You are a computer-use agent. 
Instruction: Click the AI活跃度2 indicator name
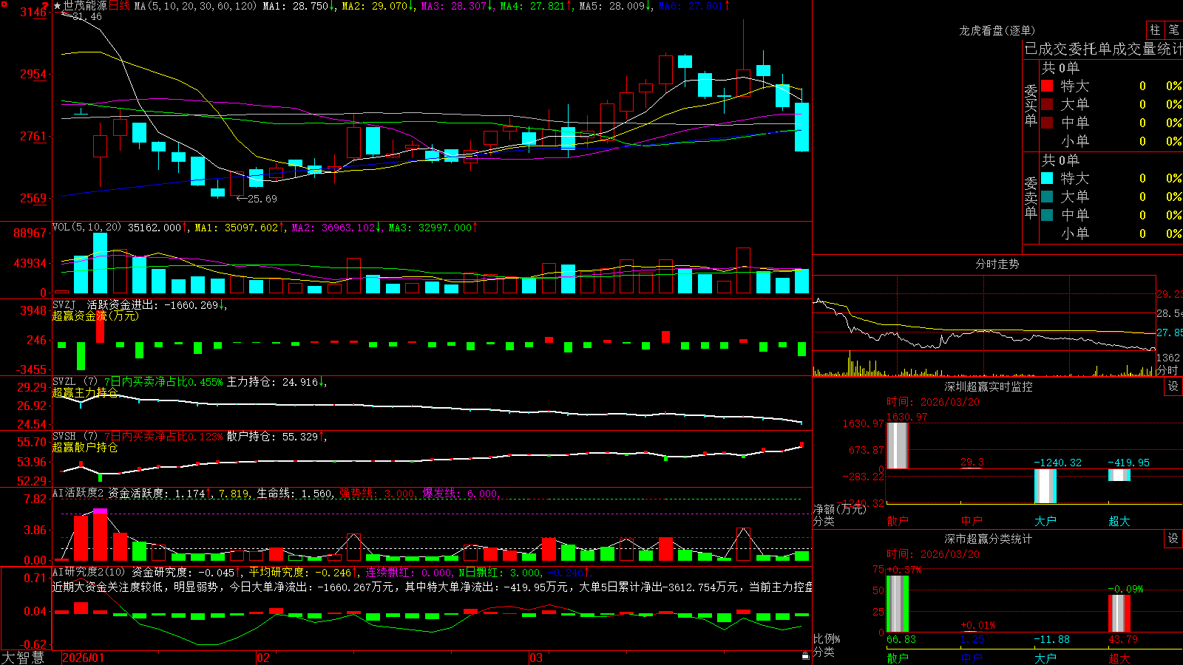78,494
